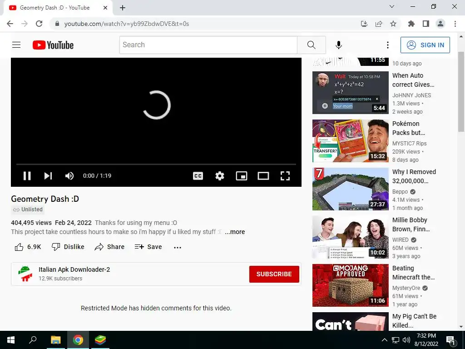Open the YouTube hamburger guide menu
The height and width of the screenshot is (349, 465).
[x=16, y=45]
